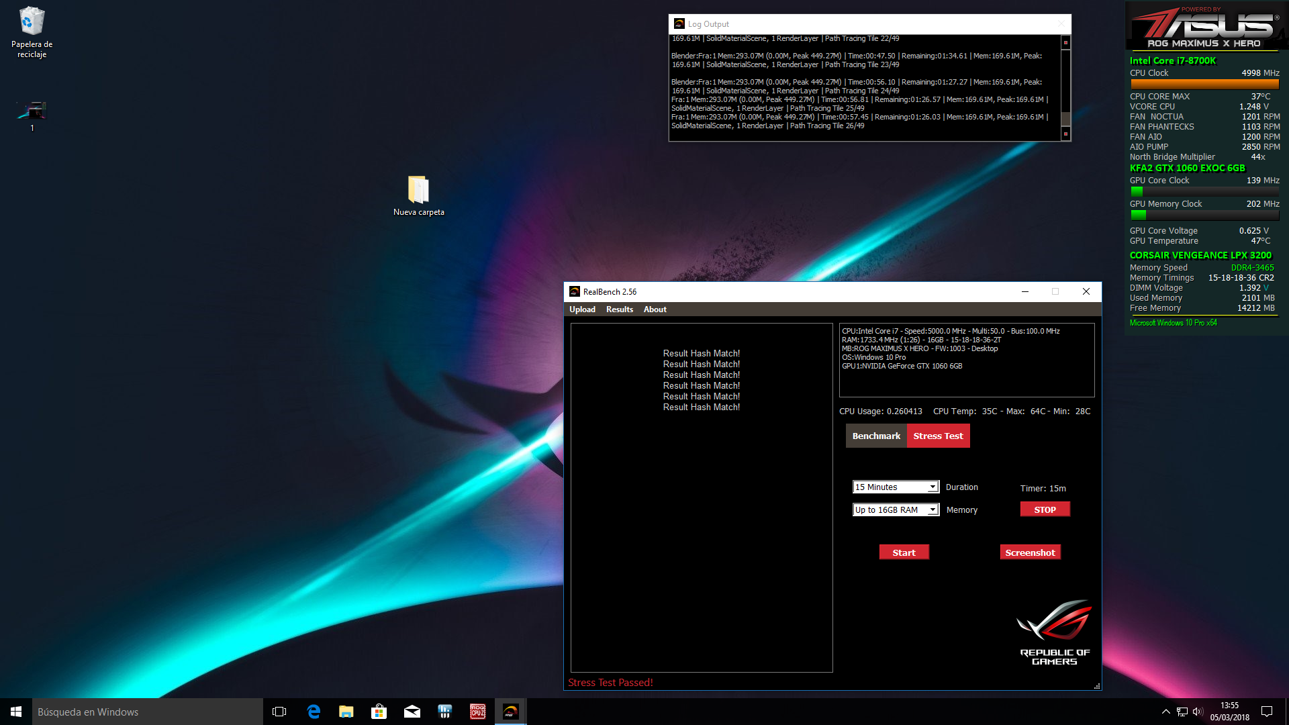Click the GPU Memory Clock green bar
Image resolution: width=1289 pixels, height=725 pixels.
coord(1138,215)
